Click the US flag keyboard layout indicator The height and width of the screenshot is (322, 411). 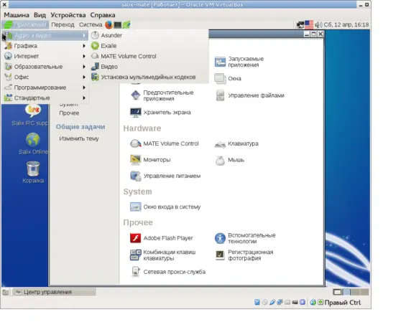click(309, 24)
